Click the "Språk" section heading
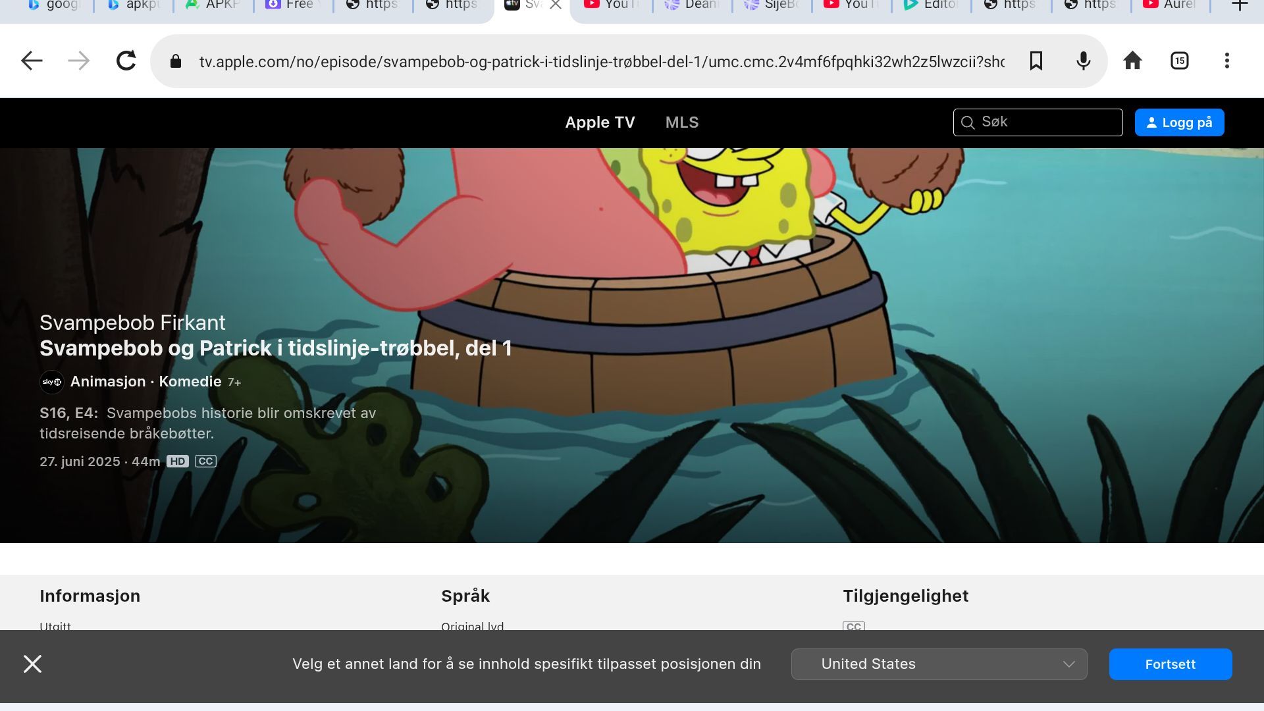1264x711 pixels. [465, 596]
